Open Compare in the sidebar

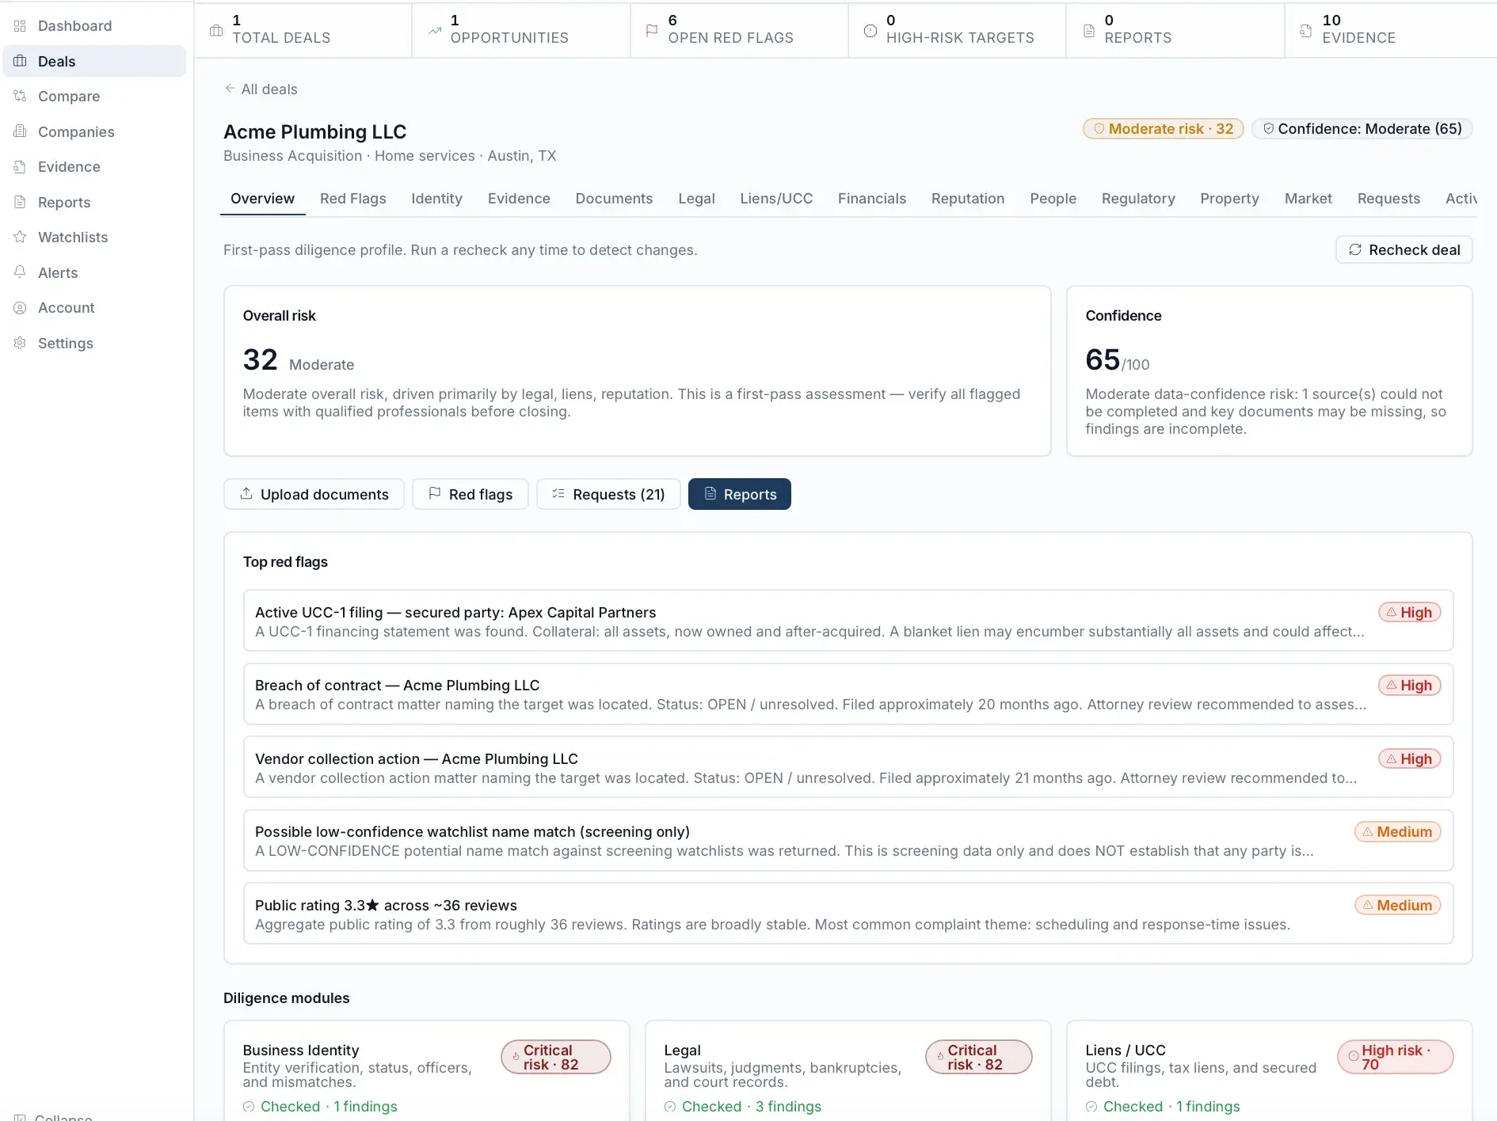[x=94, y=97]
